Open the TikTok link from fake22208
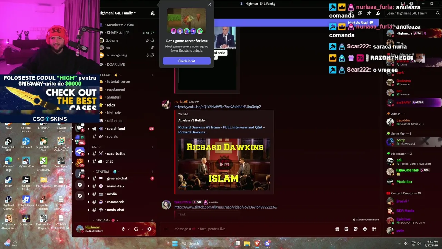 pyautogui.click(x=226, y=207)
